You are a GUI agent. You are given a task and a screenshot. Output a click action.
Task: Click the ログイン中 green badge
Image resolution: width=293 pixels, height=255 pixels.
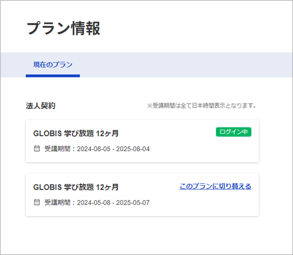[x=234, y=132]
